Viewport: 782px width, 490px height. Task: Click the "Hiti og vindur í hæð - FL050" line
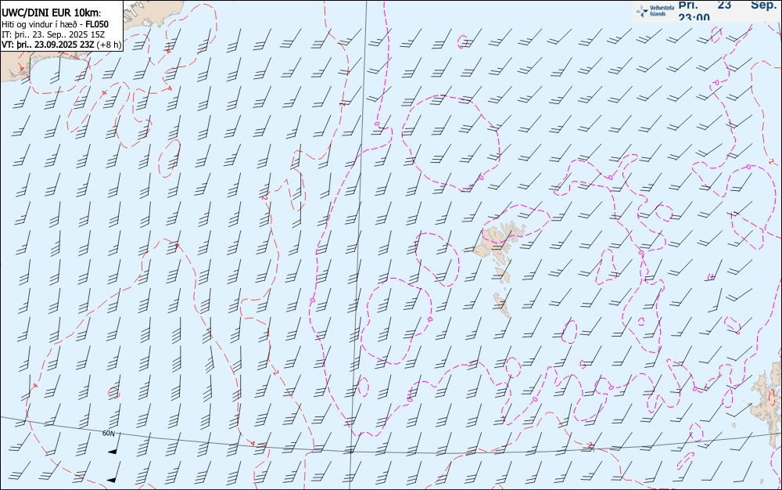pos(55,24)
